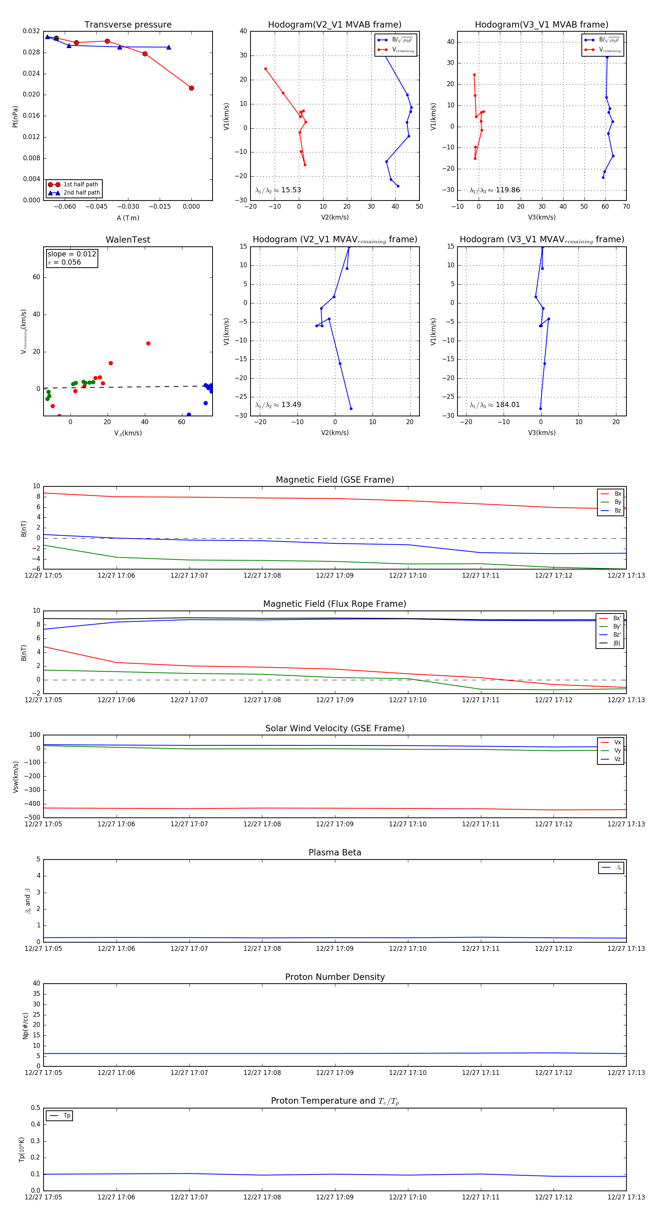
Task: Click the eigenvalue ratio value 13.49
Action: (x=291, y=405)
